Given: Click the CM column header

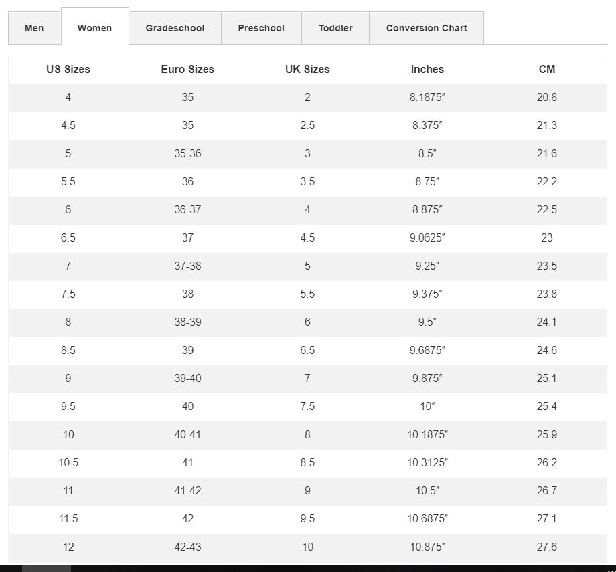Looking at the screenshot, I should 547,69.
